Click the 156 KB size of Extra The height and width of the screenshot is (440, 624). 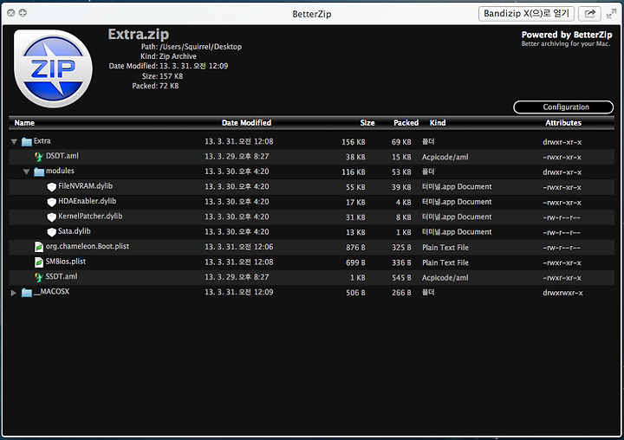tap(354, 142)
